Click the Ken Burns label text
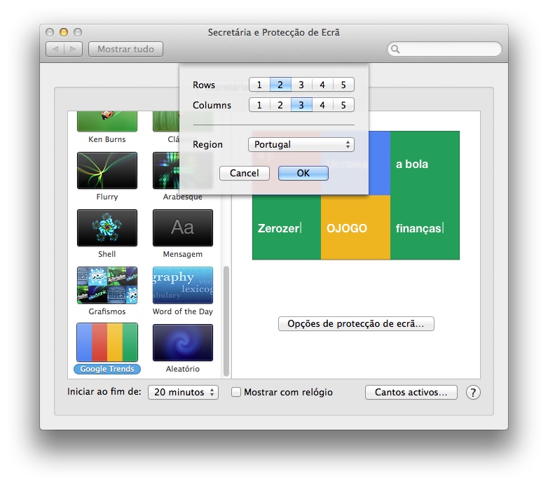The width and height of the screenshot is (548, 485). [107, 139]
